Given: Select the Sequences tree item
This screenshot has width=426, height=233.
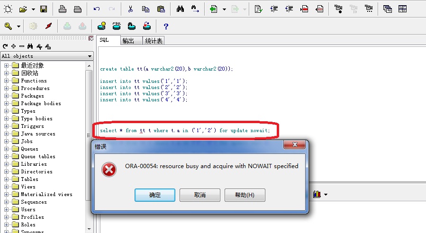Looking at the screenshot, I should click(34, 202).
